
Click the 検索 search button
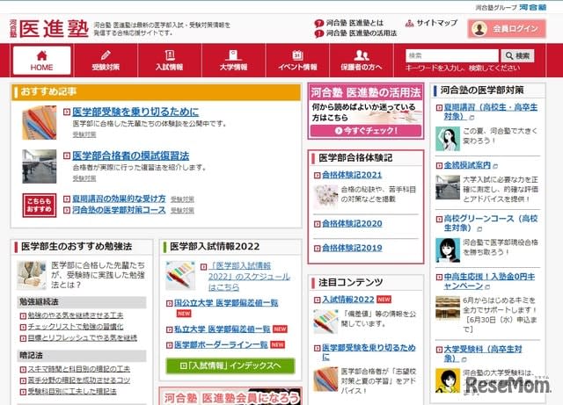(x=517, y=55)
